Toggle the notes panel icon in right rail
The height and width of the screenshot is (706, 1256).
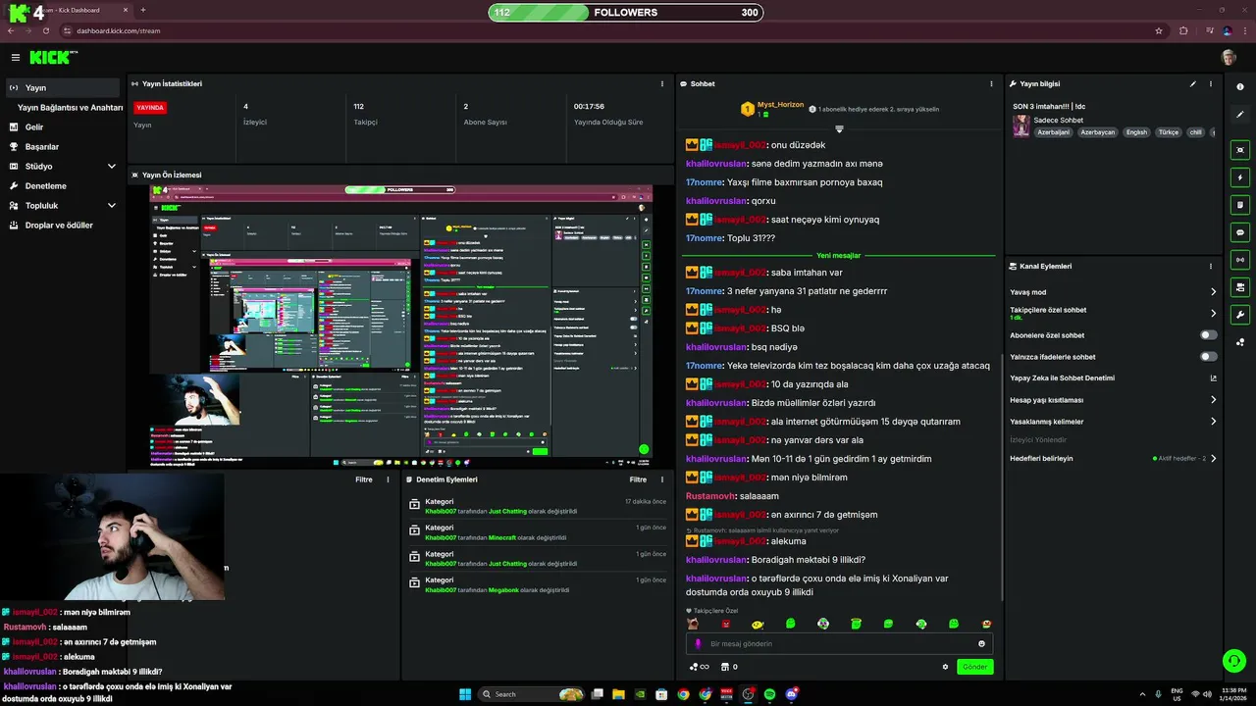1240,205
